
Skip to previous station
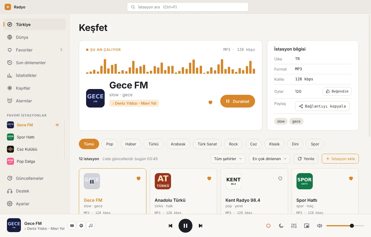[170, 226]
